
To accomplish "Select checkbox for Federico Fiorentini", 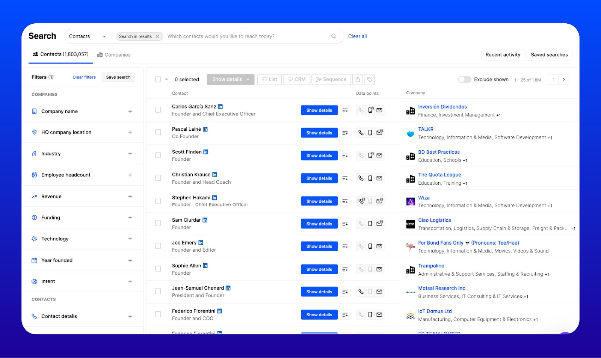I will pyautogui.click(x=158, y=314).
